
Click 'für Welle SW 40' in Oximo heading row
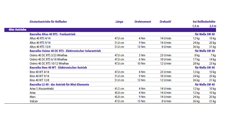[x=205, y=51]
